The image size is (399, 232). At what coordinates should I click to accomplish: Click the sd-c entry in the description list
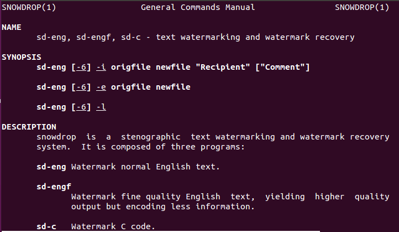click(x=46, y=226)
